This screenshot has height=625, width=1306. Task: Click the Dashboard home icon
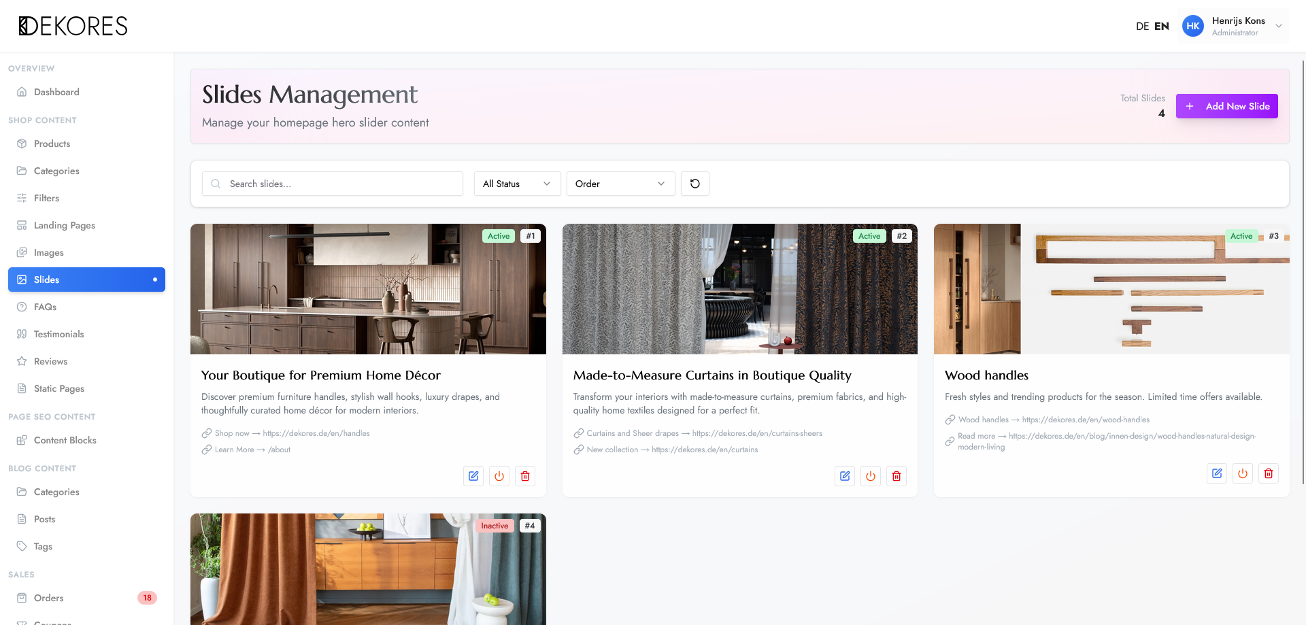click(22, 92)
